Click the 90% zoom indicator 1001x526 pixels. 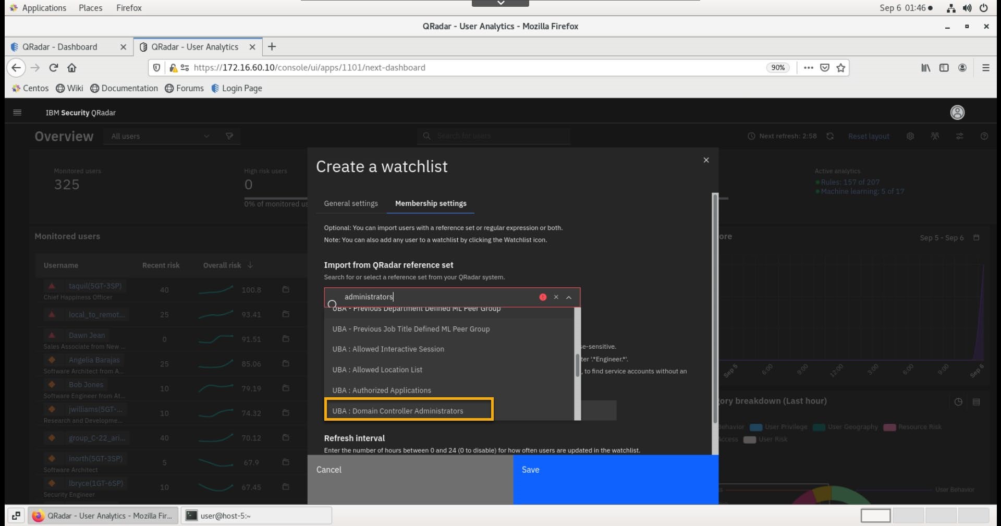click(778, 68)
